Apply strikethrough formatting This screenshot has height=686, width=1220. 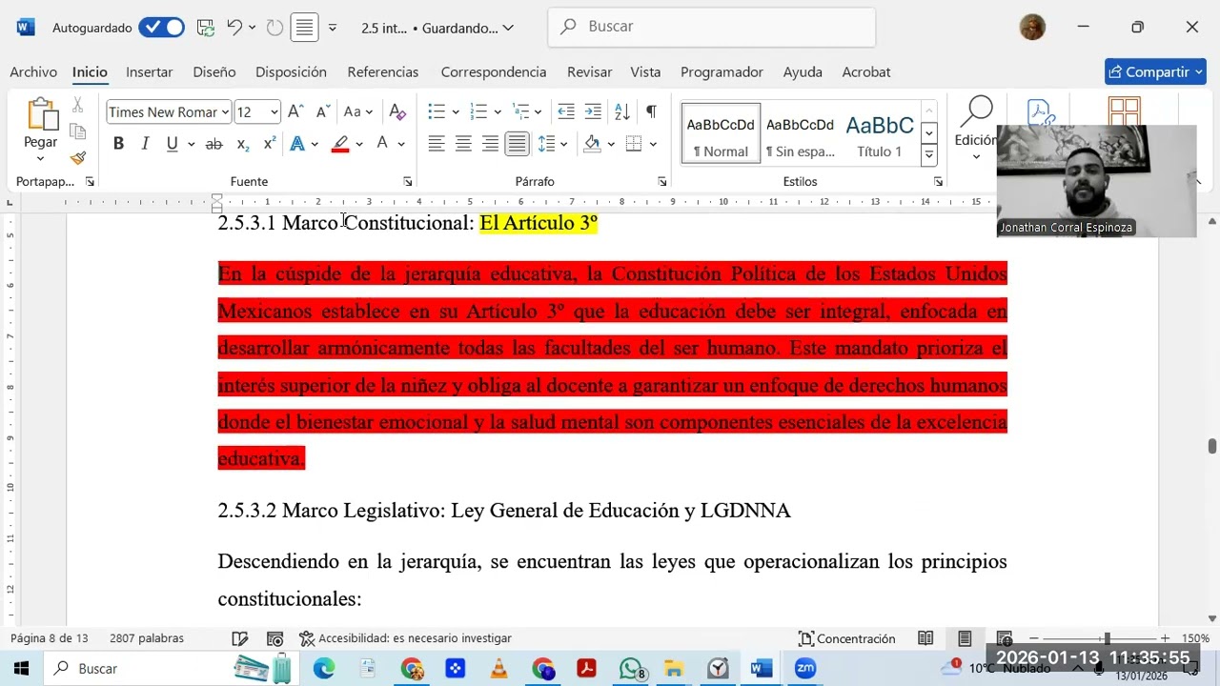tap(213, 144)
